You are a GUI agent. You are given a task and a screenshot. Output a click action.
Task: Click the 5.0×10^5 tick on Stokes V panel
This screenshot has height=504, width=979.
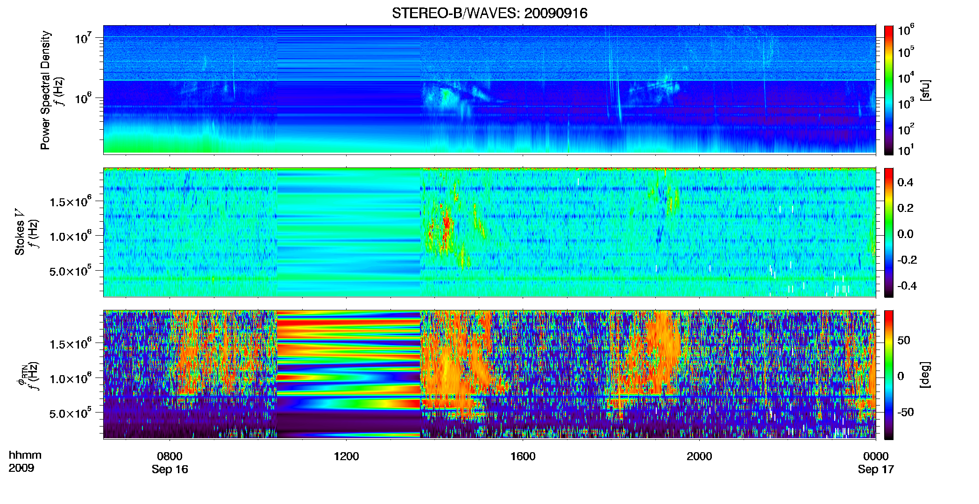point(70,271)
